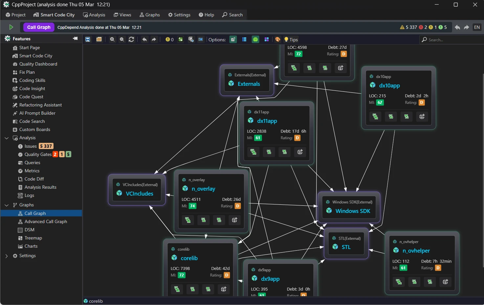Toggle the yellow warning count 0 filter
This screenshot has height=305, width=484.
click(x=169, y=39)
